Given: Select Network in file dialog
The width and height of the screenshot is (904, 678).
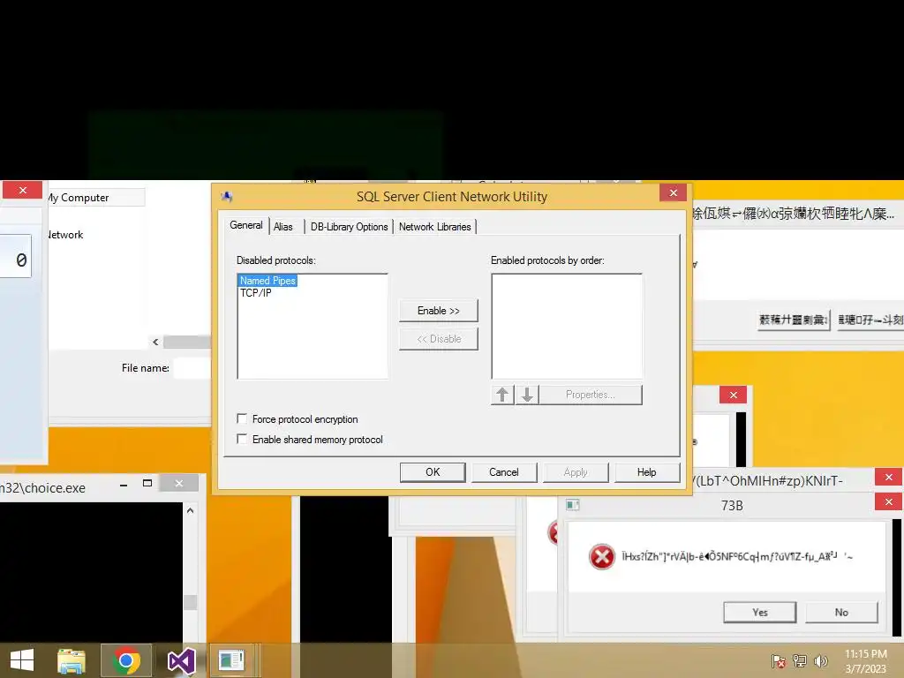Looking at the screenshot, I should (x=65, y=235).
